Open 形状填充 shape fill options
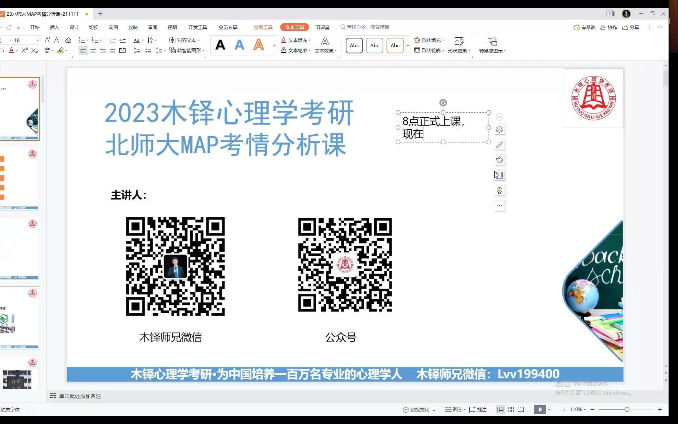 click(x=429, y=40)
